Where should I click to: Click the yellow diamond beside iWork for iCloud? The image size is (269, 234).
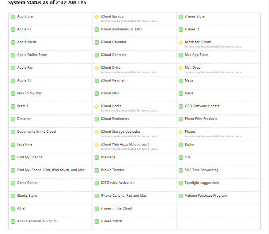pyautogui.click(x=181, y=42)
